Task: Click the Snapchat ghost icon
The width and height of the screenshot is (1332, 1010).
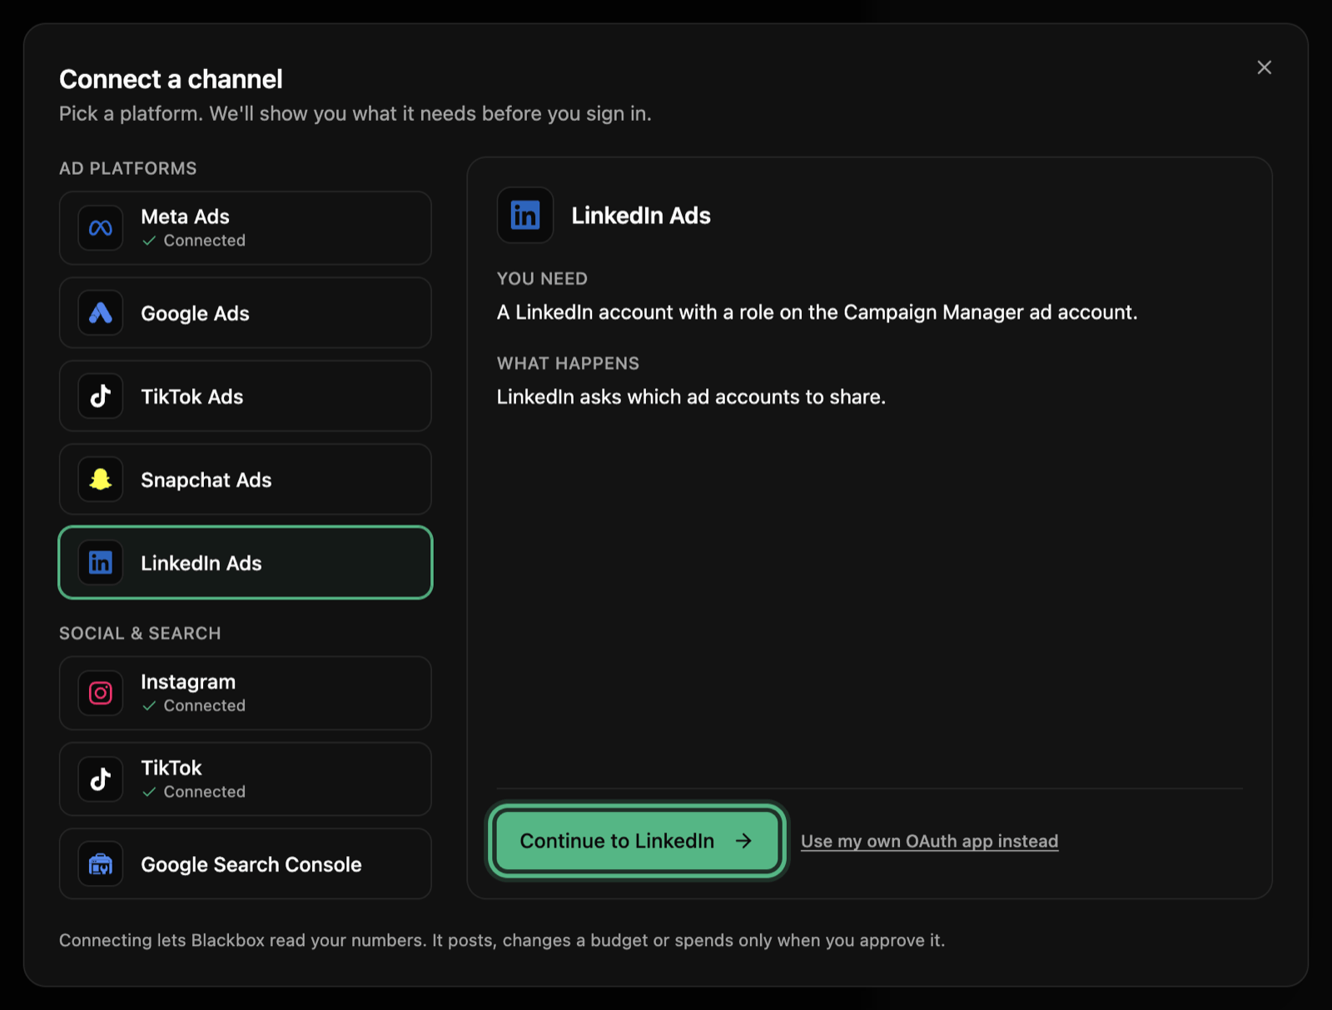Action: click(x=101, y=480)
